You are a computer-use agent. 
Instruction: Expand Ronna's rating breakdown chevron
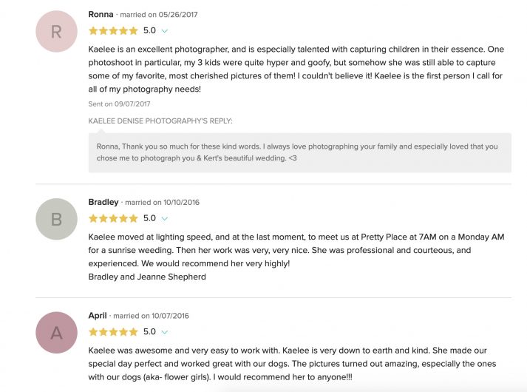pyautogui.click(x=165, y=31)
